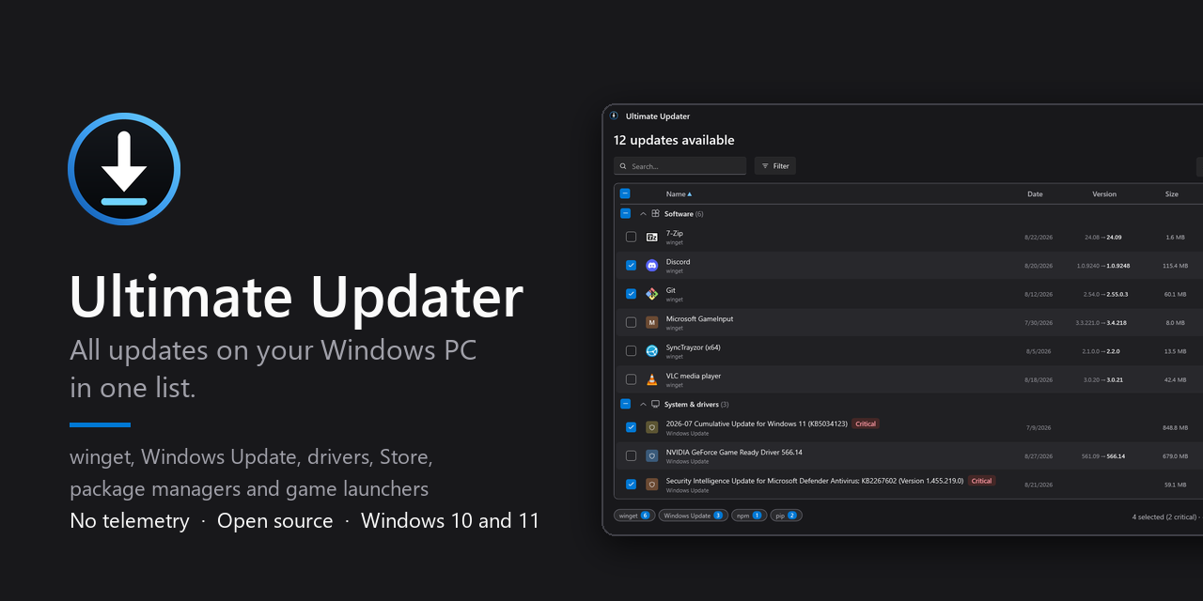Sort by the Date column header
This screenshot has width=1203, height=601.
pos(1035,194)
